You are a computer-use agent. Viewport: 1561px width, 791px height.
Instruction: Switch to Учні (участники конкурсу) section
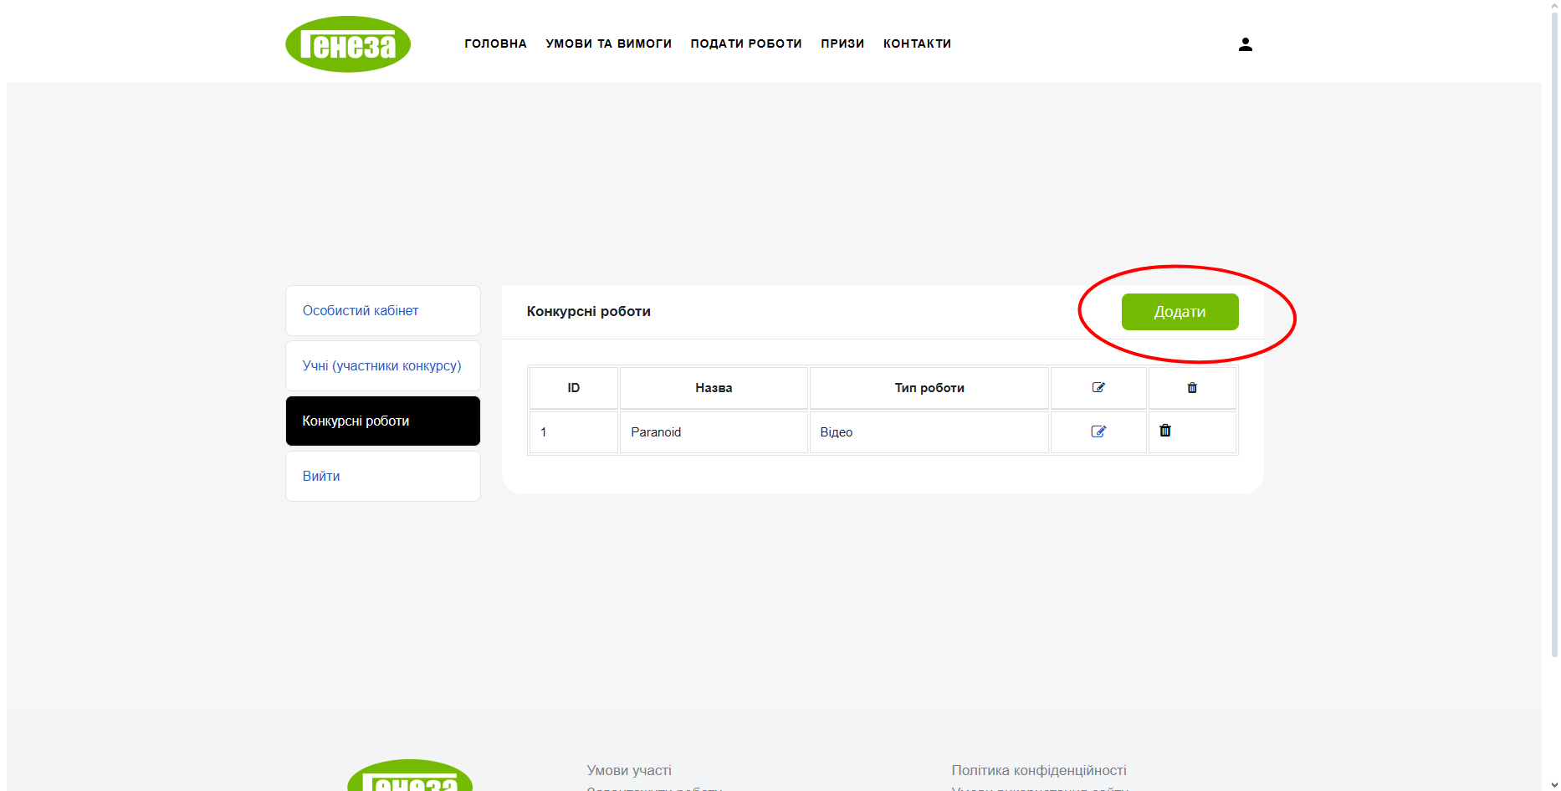point(381,365)
